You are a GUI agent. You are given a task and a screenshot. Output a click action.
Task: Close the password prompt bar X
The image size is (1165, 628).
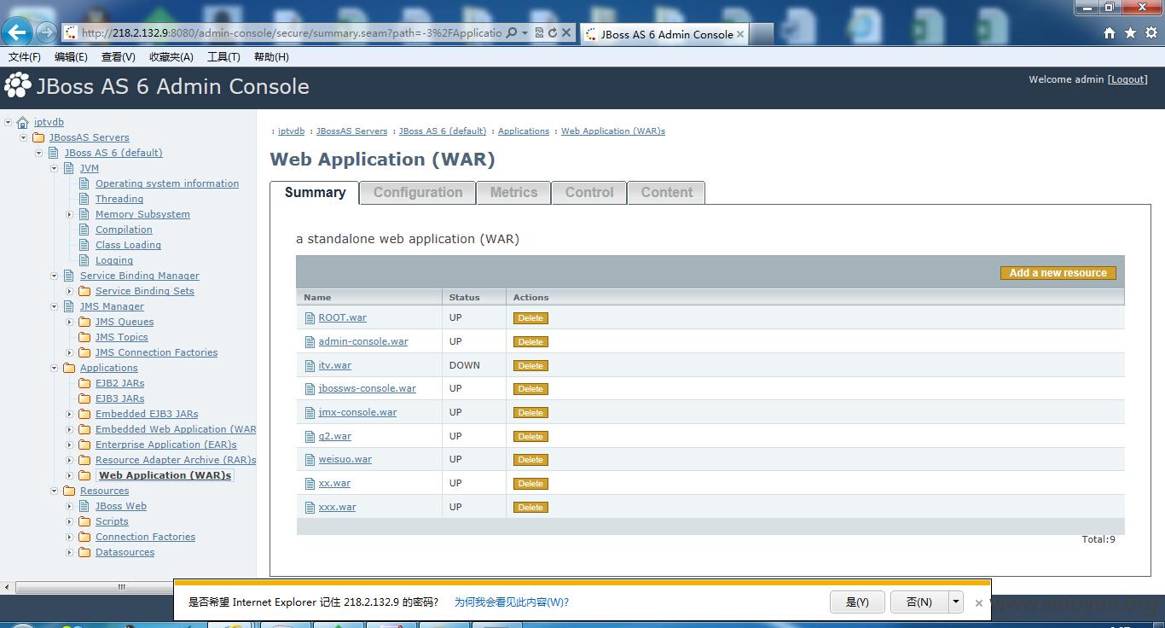979,602
